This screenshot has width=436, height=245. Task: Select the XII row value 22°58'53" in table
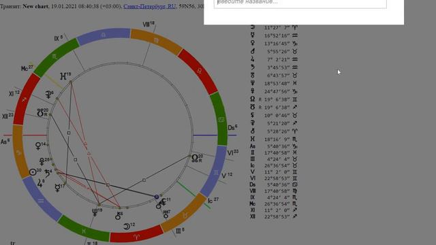click(277, 216)
